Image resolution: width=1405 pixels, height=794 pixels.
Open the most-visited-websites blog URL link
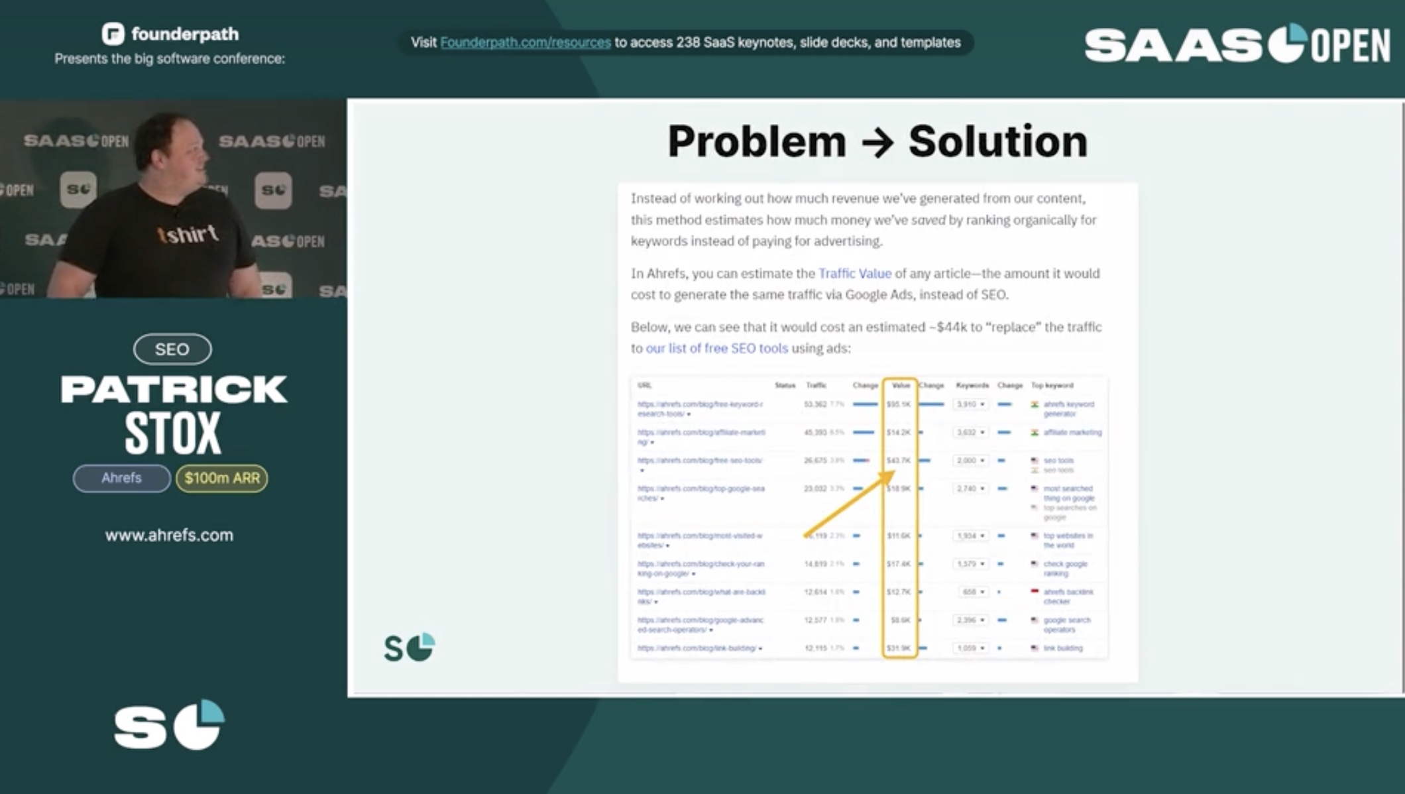tap(700, 540)
